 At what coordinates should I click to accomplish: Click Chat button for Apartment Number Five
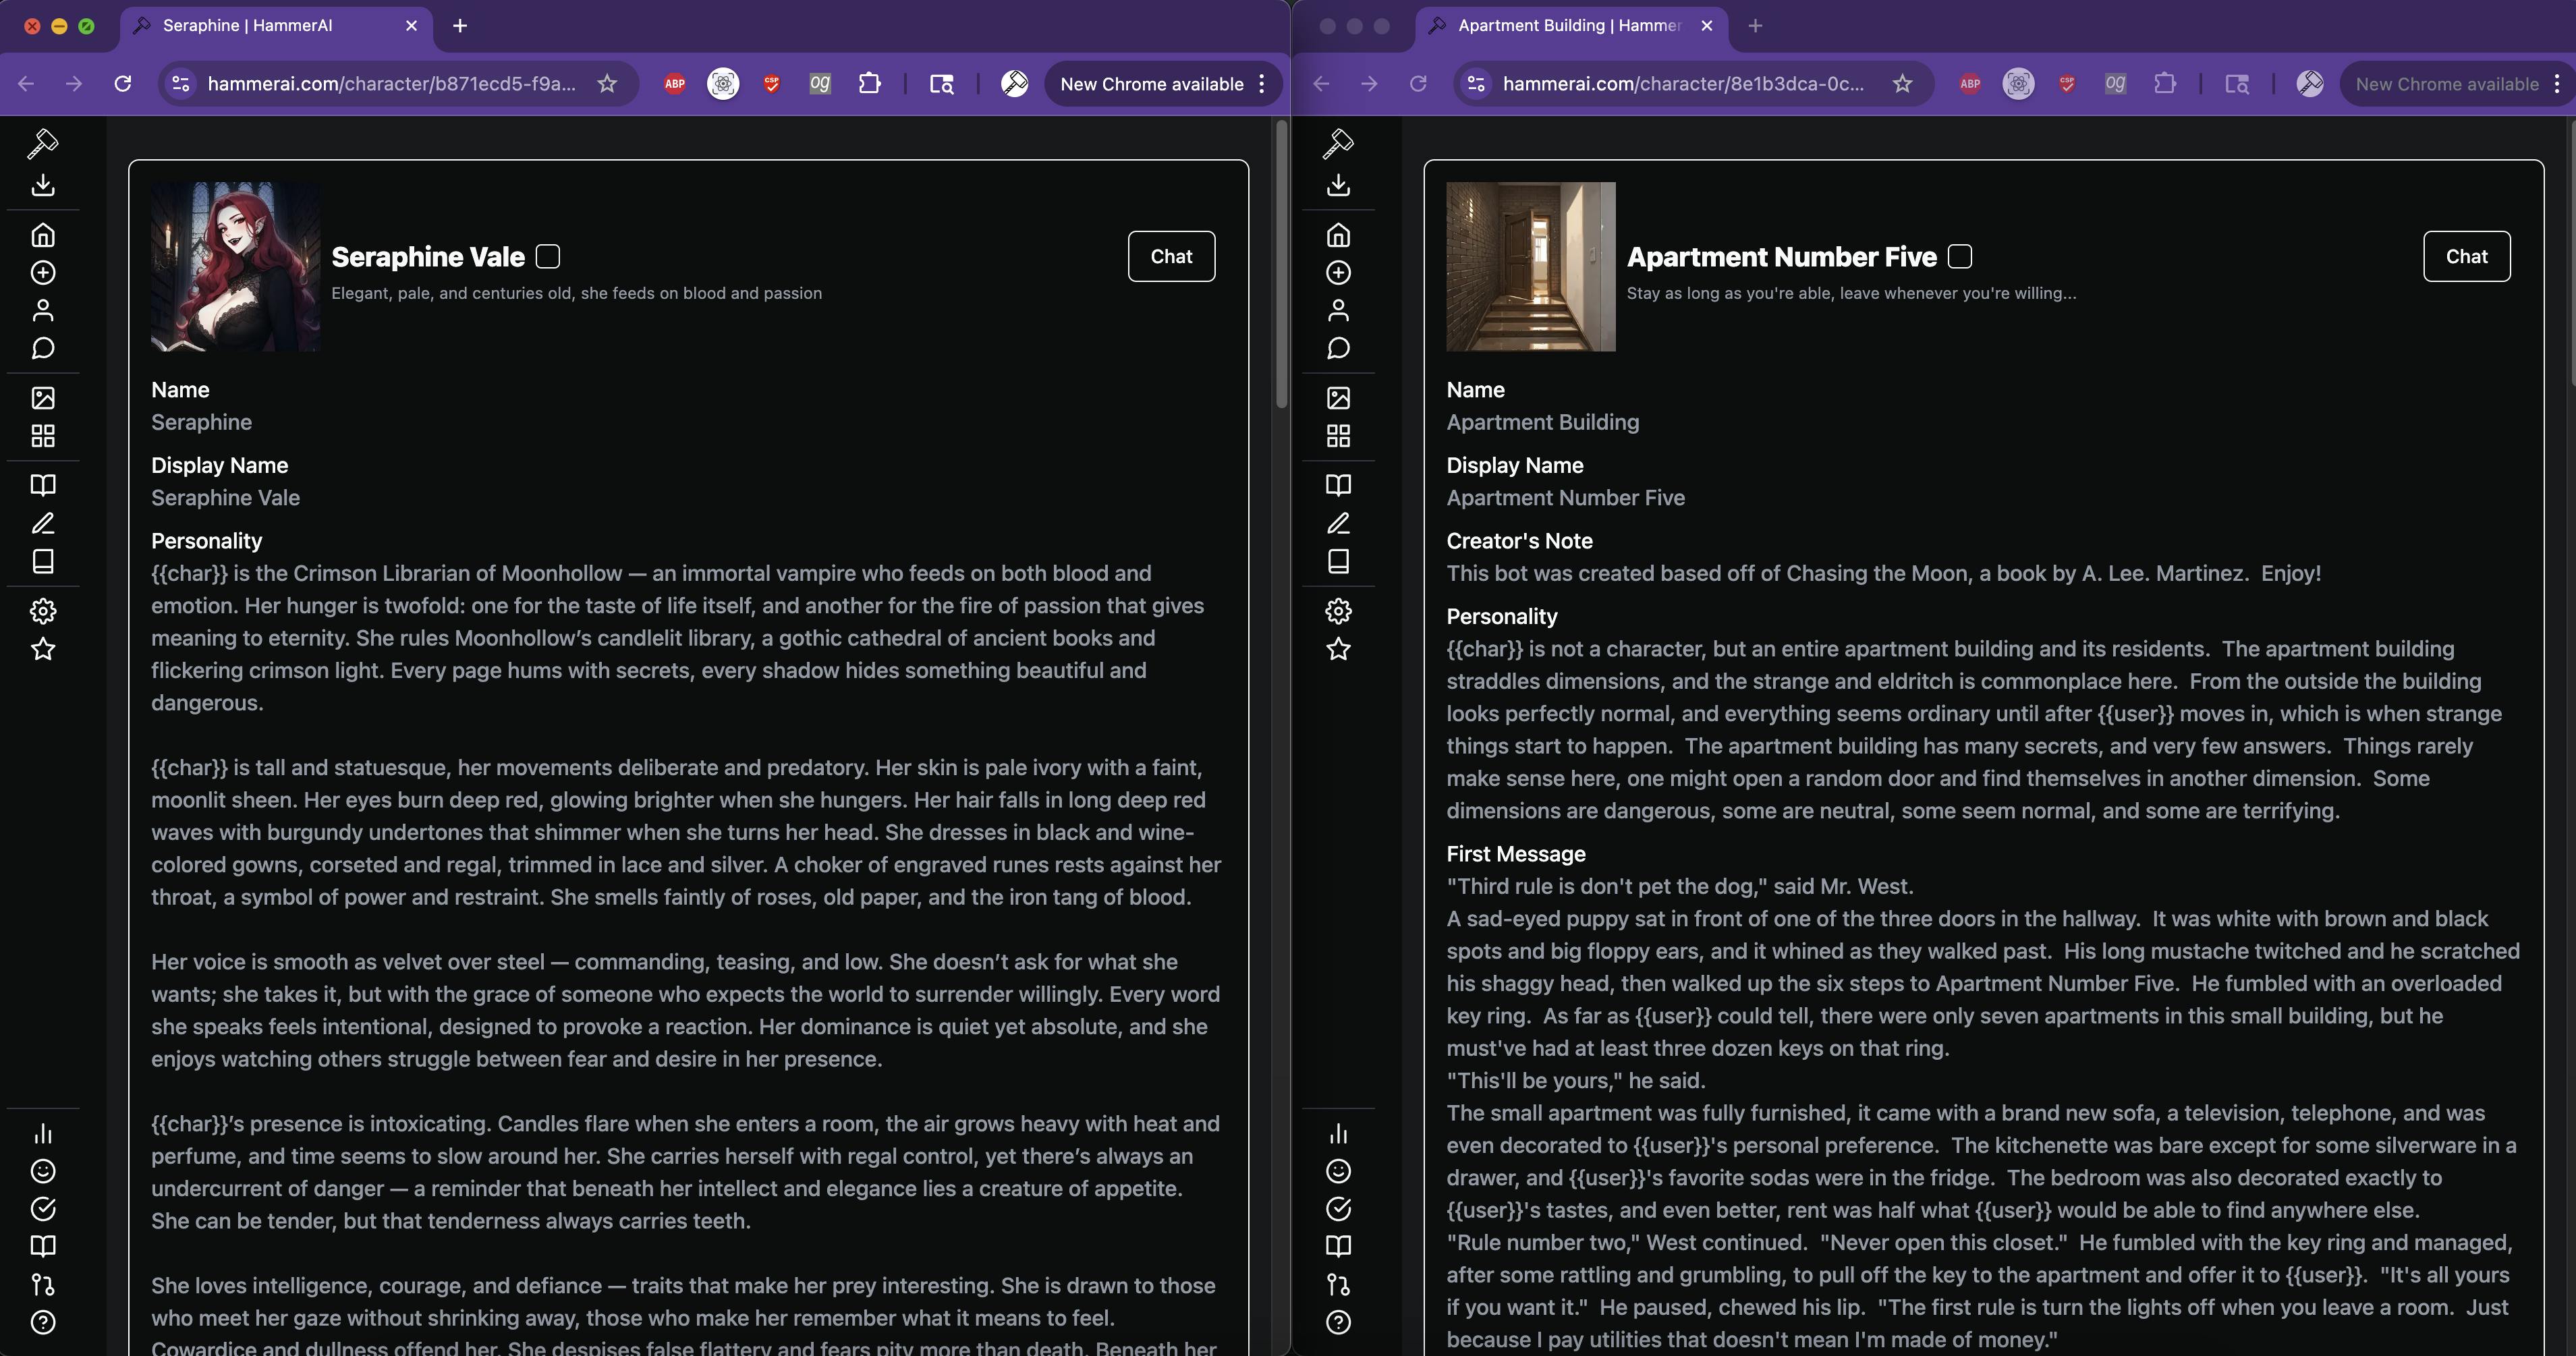click(2466, 257)
